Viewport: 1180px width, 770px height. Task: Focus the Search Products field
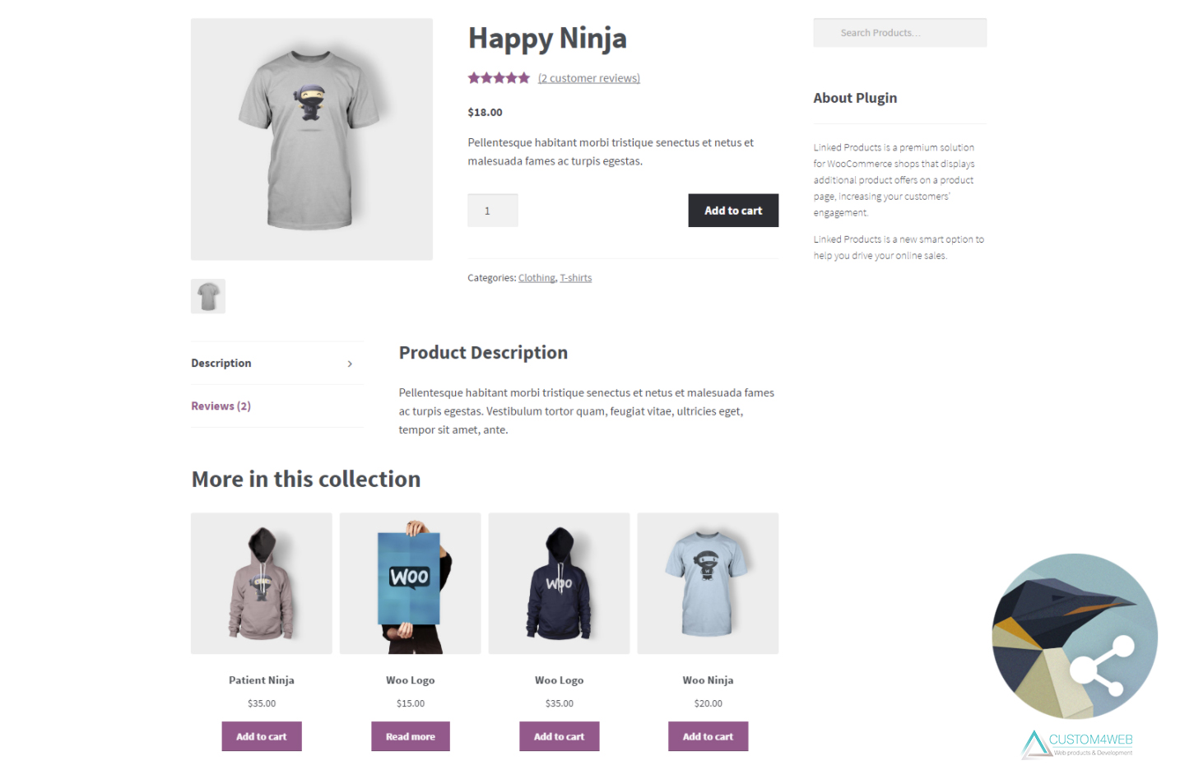tap(899, 33)
